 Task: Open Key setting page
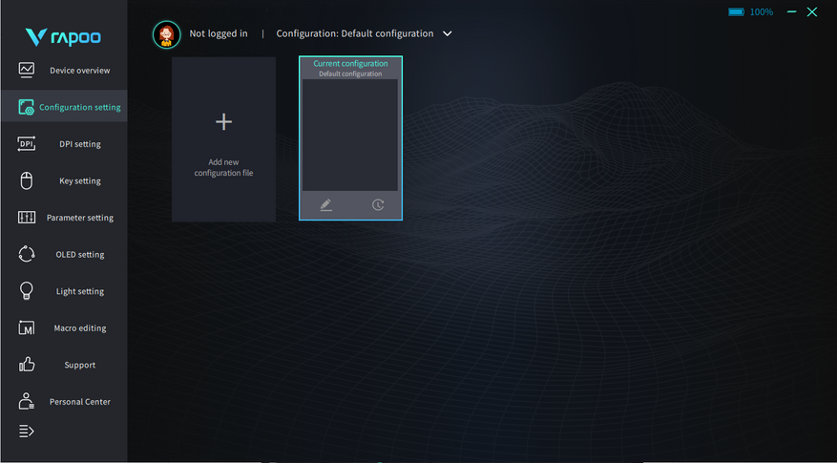tap(80, 181)
